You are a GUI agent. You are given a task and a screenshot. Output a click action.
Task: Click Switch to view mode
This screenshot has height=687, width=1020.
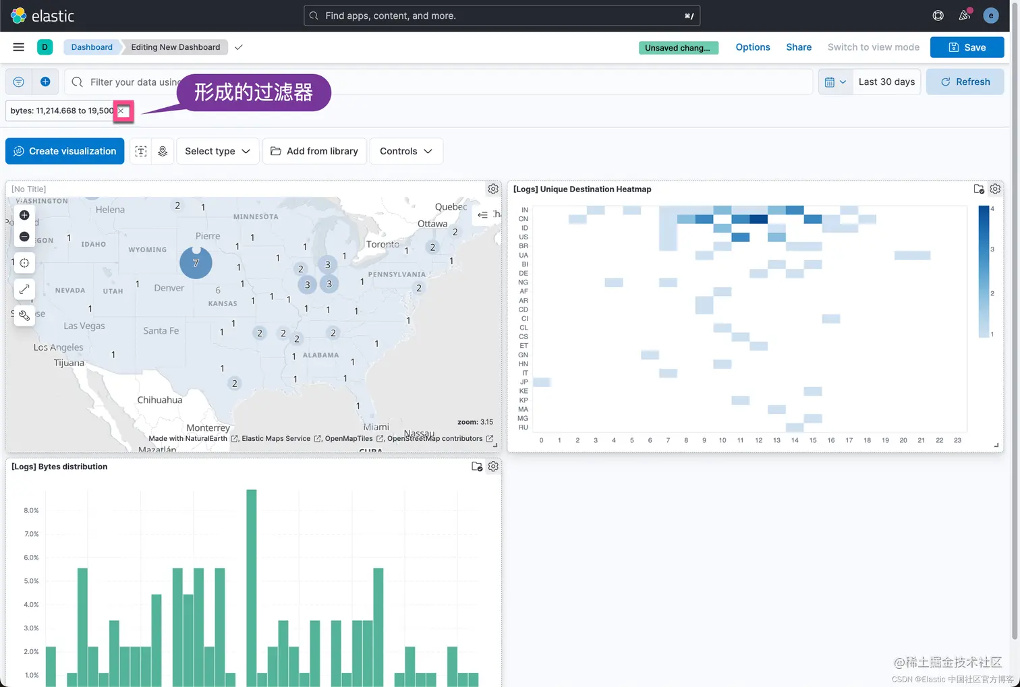point(874,47)
